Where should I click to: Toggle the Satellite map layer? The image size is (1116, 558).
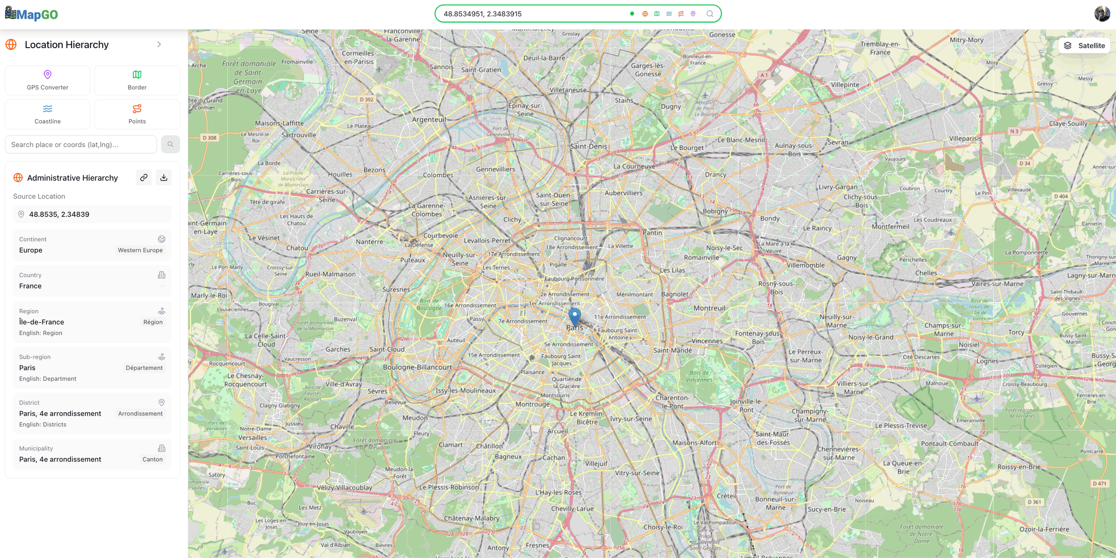1084,46
